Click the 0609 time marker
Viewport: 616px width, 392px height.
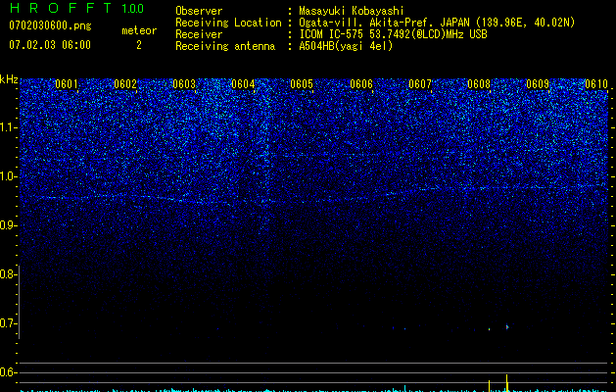tap(538, 84)
